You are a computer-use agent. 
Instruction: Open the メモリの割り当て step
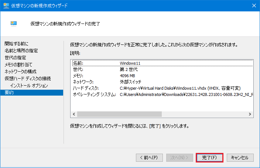coord(18,65)
